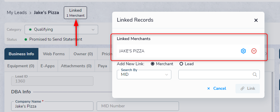Image resolution: width=280 pixels, height=112 pixels.
Task: Click the Company Name field
Action: [x=52, y=106]
